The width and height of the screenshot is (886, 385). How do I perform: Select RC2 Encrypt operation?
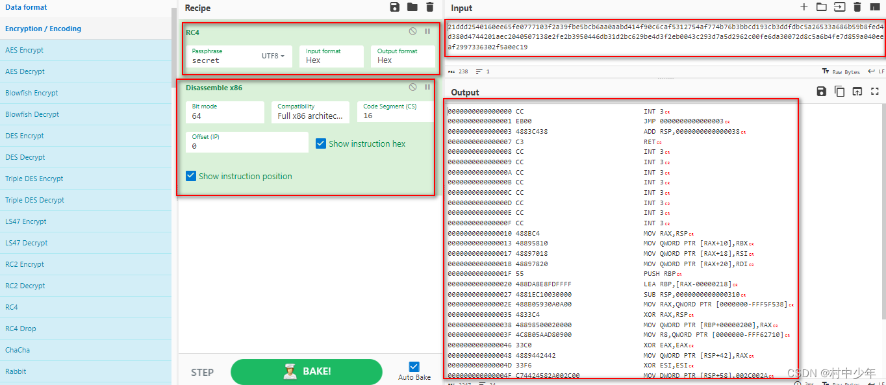86,264
